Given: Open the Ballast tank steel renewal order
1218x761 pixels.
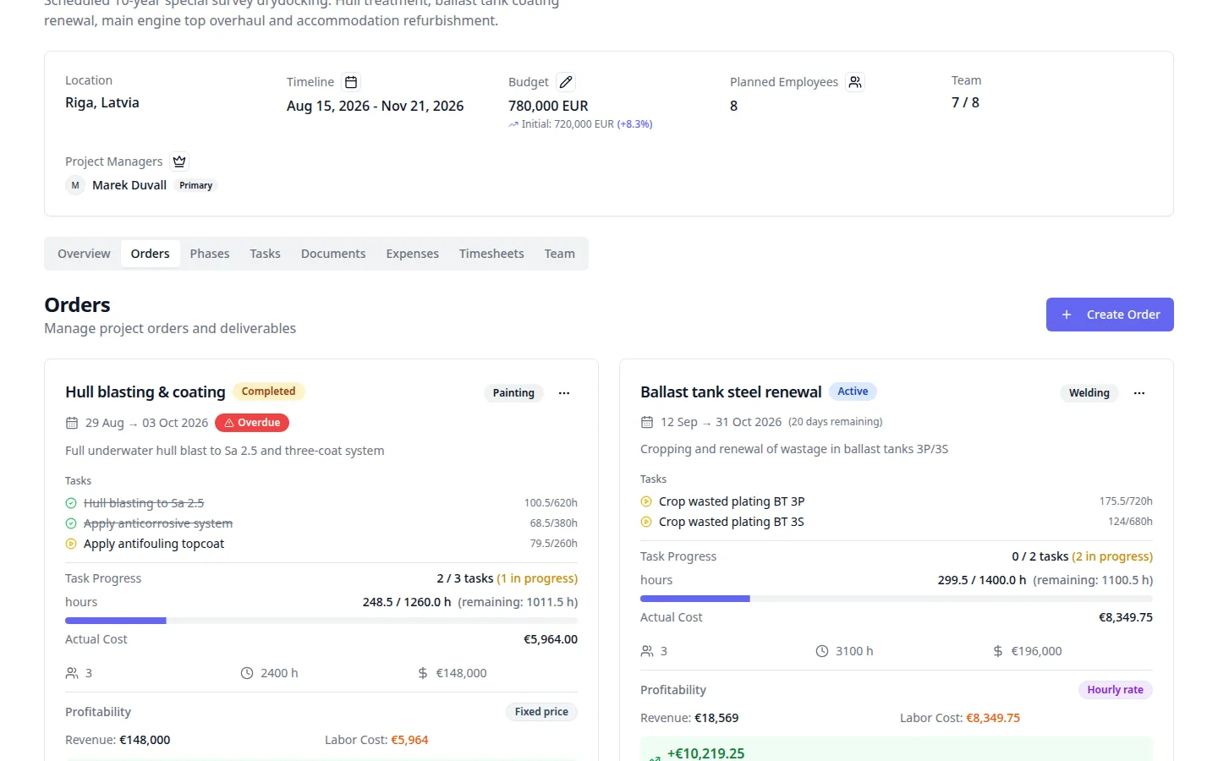Looking at the screenshot, I should (x=731, y=392).
